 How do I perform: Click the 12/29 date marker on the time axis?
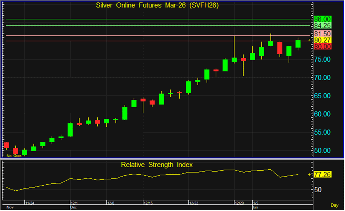240,203
